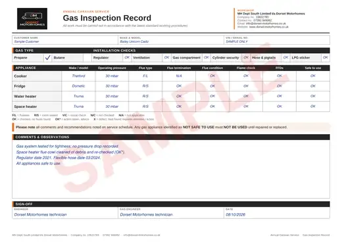Click the Dorset Motorhomes logo
The height and width of the screenshot is (242, 342).
(x=32, y=18)
